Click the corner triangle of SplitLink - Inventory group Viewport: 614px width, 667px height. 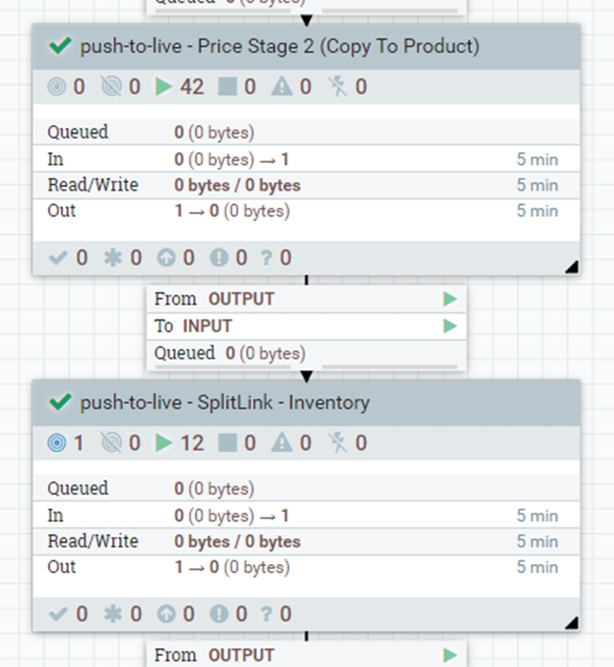(x=571, y=623)
